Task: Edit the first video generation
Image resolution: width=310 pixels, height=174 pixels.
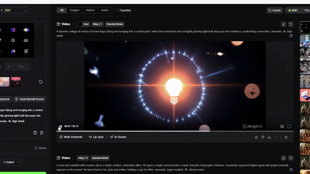Action: coord(283,24)
